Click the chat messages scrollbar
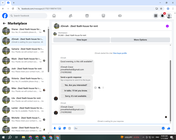 click(170, 91)
